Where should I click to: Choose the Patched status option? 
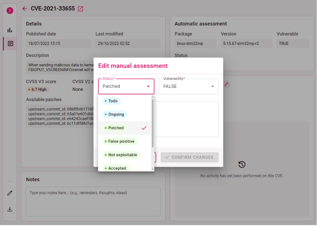pos(125,128)
